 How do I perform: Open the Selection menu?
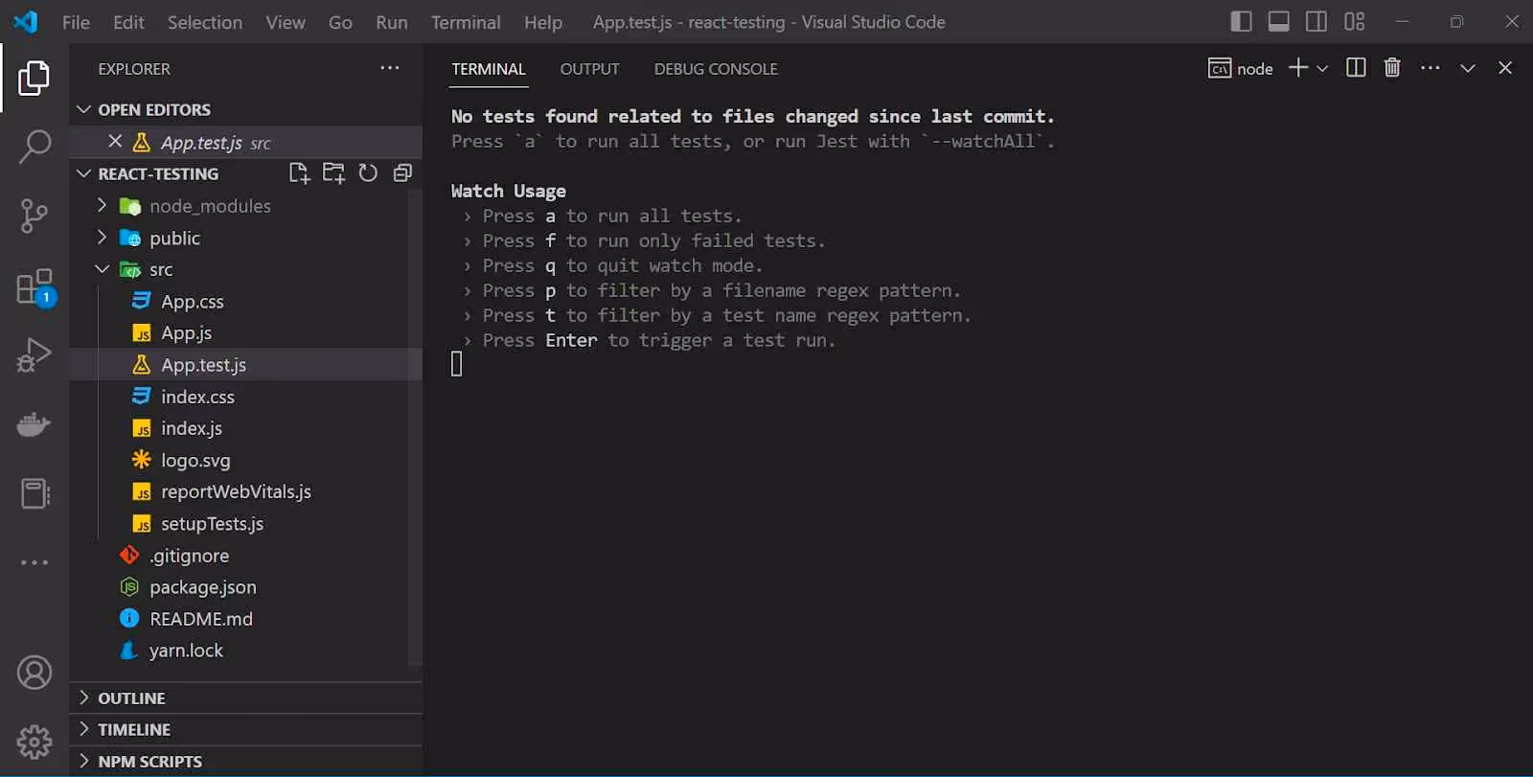point(205,22)
